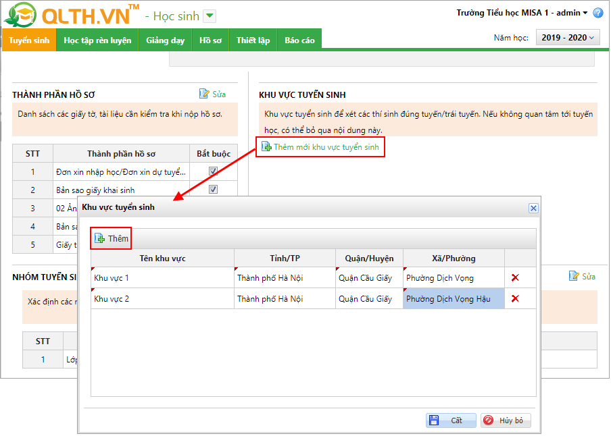Click the Sửa link in Nhóm tuyển sinh section
The width and height of the screenshot is (611, 436).
(x=589, y=277)
